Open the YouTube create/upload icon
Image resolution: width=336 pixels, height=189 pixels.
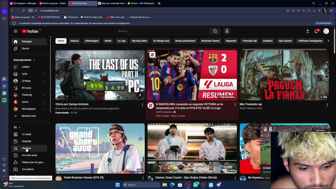308,31
